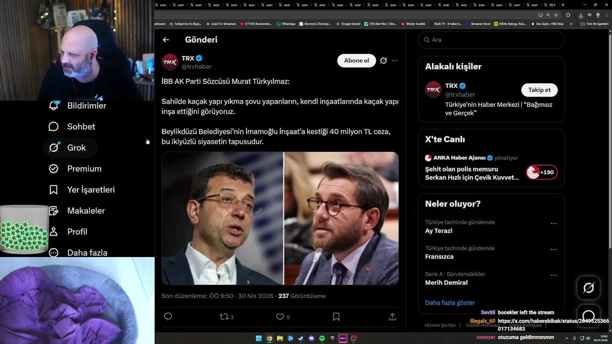The image size is (612, 344).
Task: Click Chrome icon in the taskbar
Action: (x=269, y=338)
